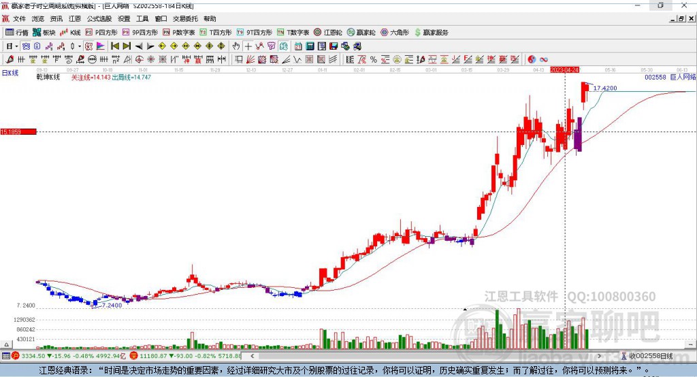
Task: Click the 11180.87 Shenzhen index value
Action: coord(153,356)
